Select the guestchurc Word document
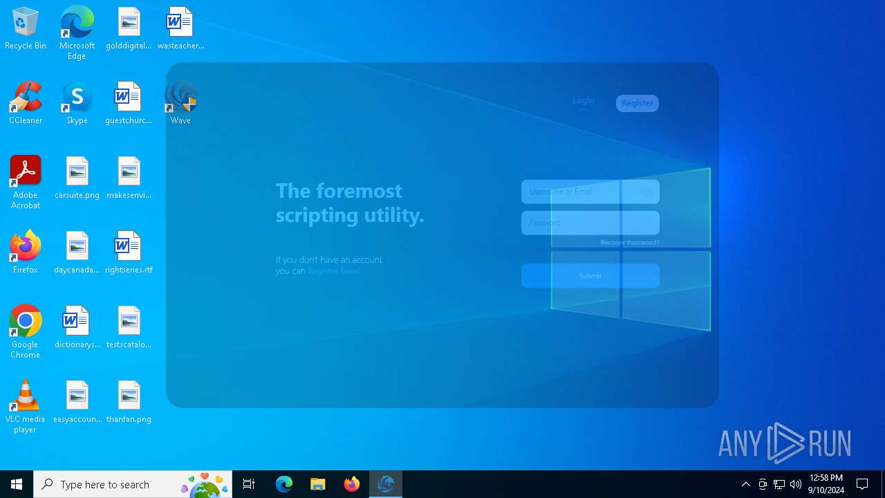This screenshot has width=885, height=498. pos(129,103)
